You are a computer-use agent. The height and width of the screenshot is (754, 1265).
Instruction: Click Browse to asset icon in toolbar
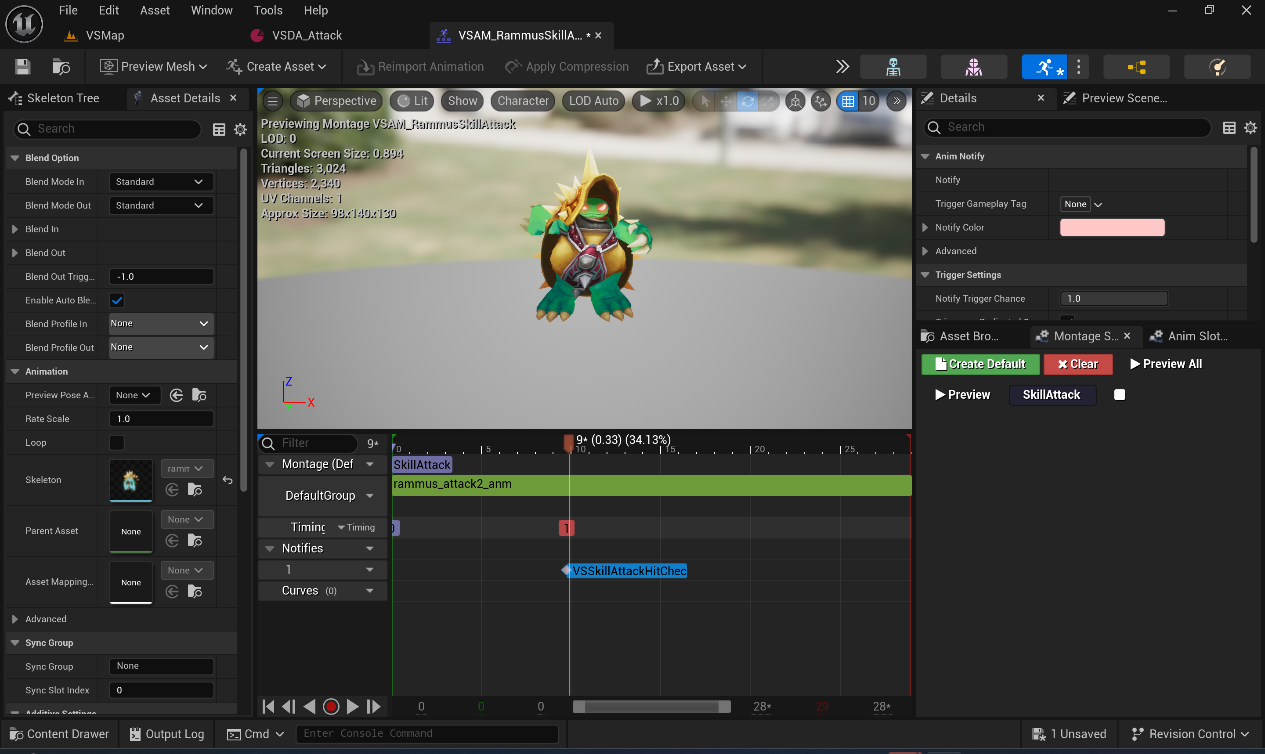click(61, 67)
